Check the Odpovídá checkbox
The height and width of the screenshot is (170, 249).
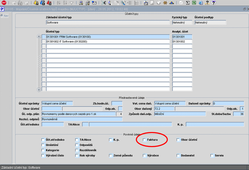(77, 145)
